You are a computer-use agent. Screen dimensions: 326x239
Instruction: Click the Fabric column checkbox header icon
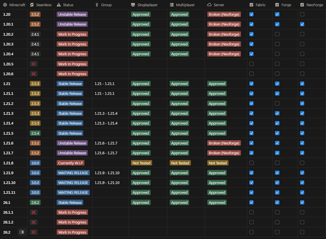(x=251, y=5)
